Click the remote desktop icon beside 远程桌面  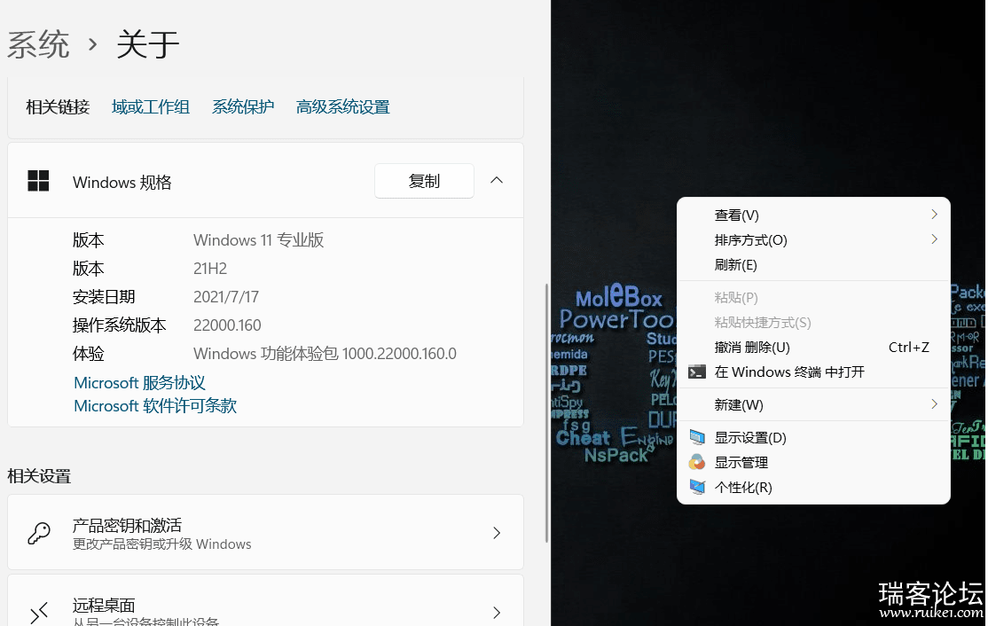(x=39, y=612)
